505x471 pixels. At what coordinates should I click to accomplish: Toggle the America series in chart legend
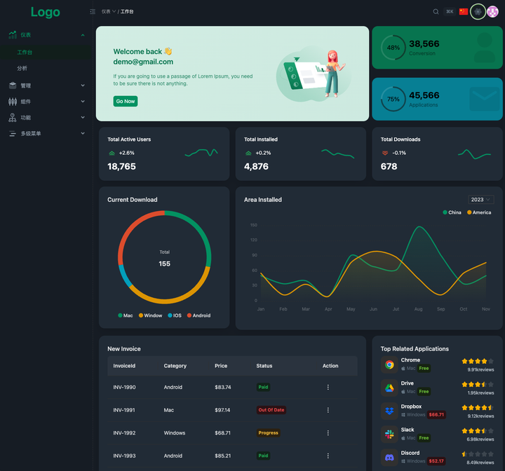(x=479, y=212)
